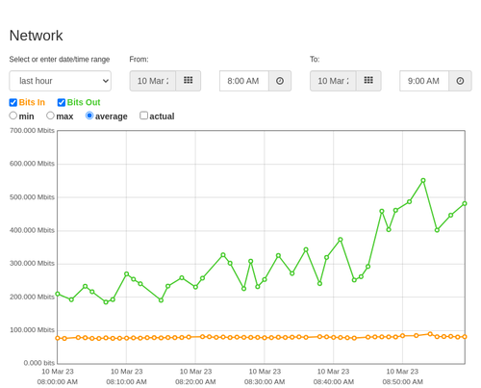Click the 08:10:00 AM x-axis label

coord(126,382)
